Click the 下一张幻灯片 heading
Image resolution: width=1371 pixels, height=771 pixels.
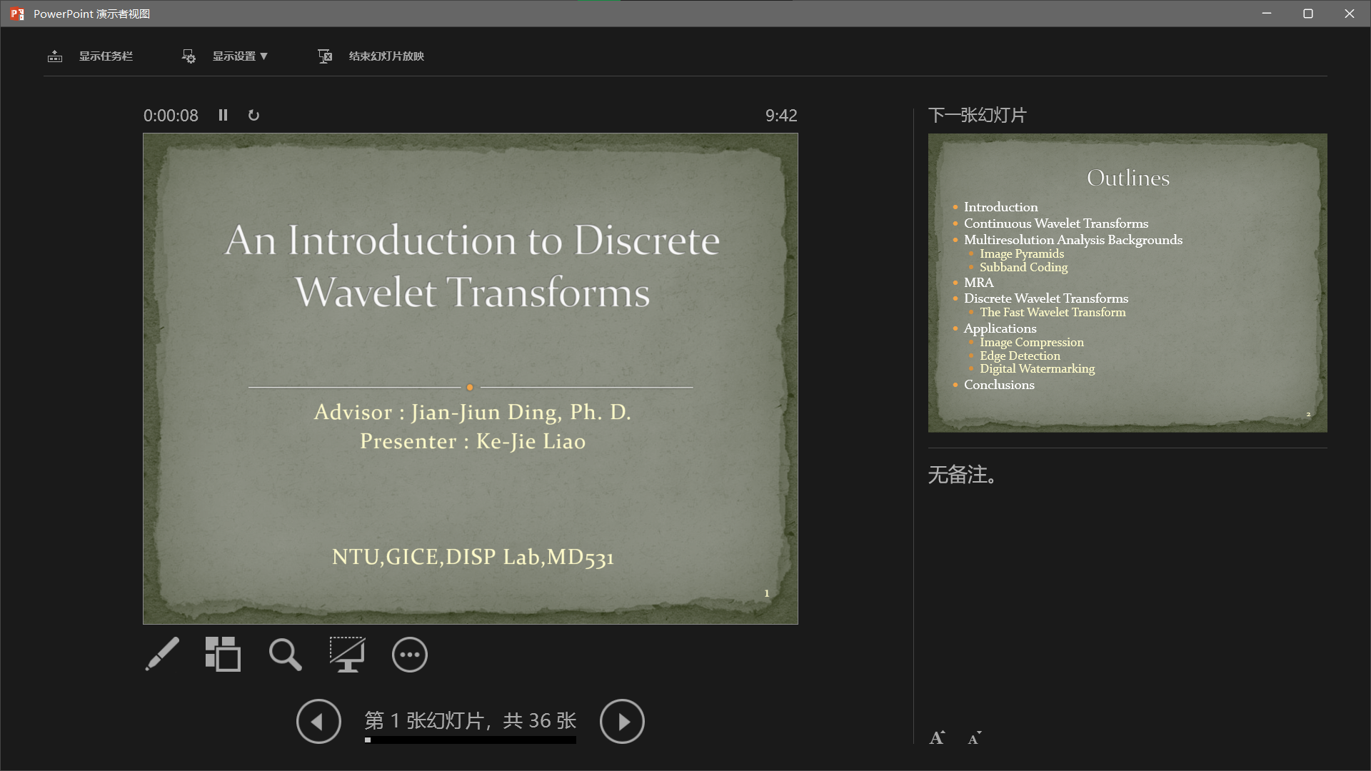pyautogui.click(x=978, y=115)
